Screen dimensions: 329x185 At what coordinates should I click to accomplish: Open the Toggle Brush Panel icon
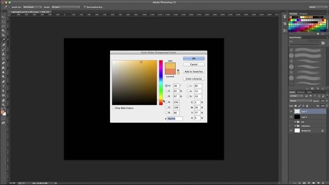323,43
